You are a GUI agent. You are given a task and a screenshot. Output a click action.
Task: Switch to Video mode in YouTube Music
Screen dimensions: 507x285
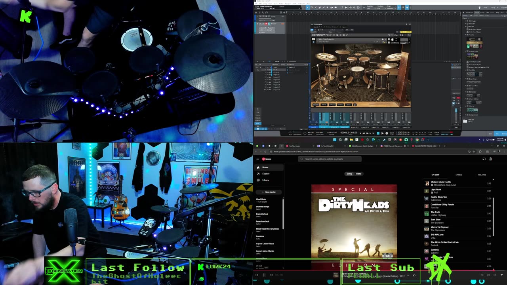pos(358,174)
